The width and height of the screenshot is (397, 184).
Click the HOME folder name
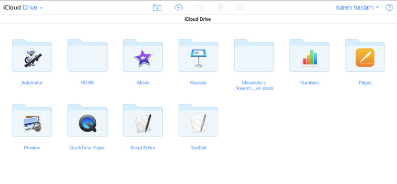pos(87,83)
